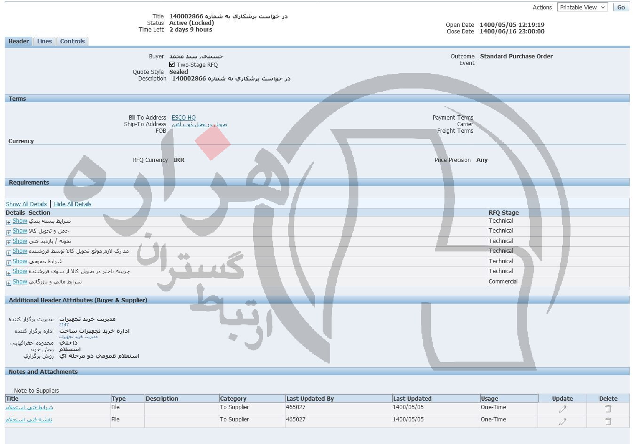Click Show All Details link
This screenshot has height=444, width=634.
(26, 204)
